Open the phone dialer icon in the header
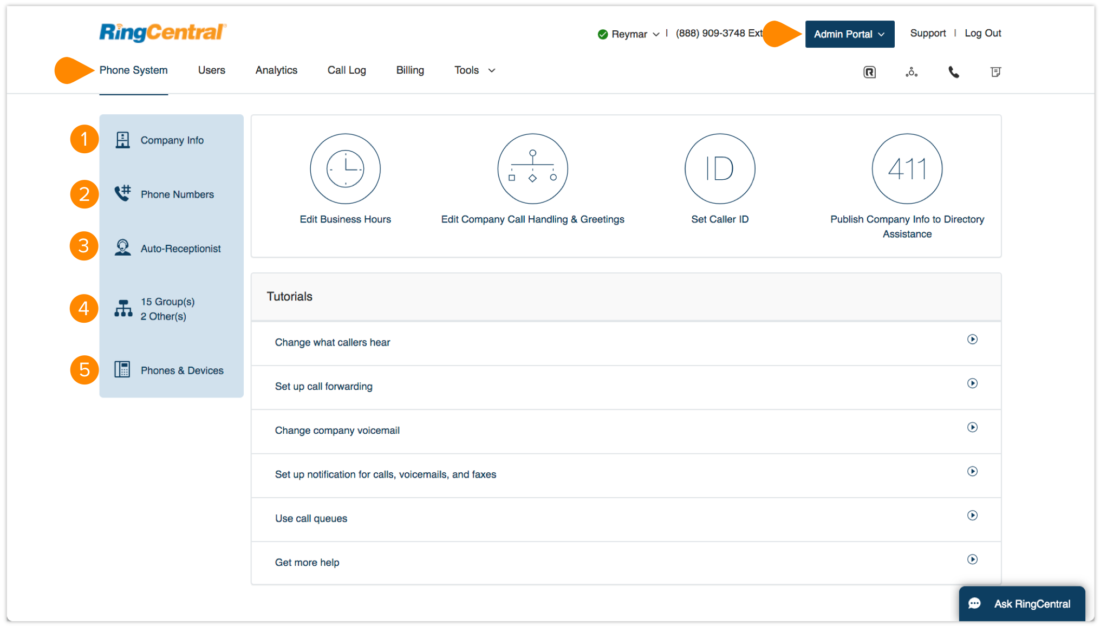 [953, 71]
